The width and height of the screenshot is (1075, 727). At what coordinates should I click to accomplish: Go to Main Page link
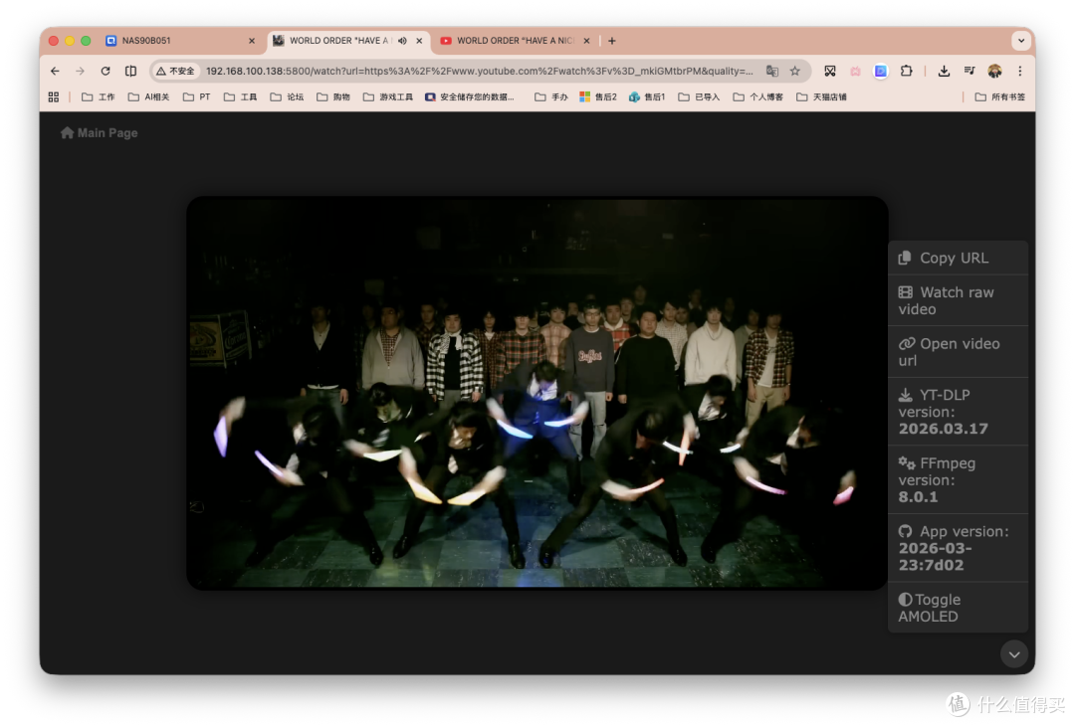100,133
